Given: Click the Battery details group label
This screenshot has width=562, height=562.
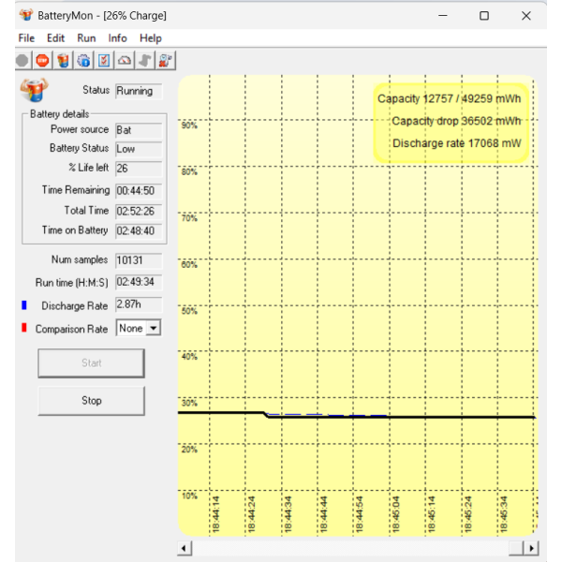Looking at the screenshot, I should click(60, 114).
